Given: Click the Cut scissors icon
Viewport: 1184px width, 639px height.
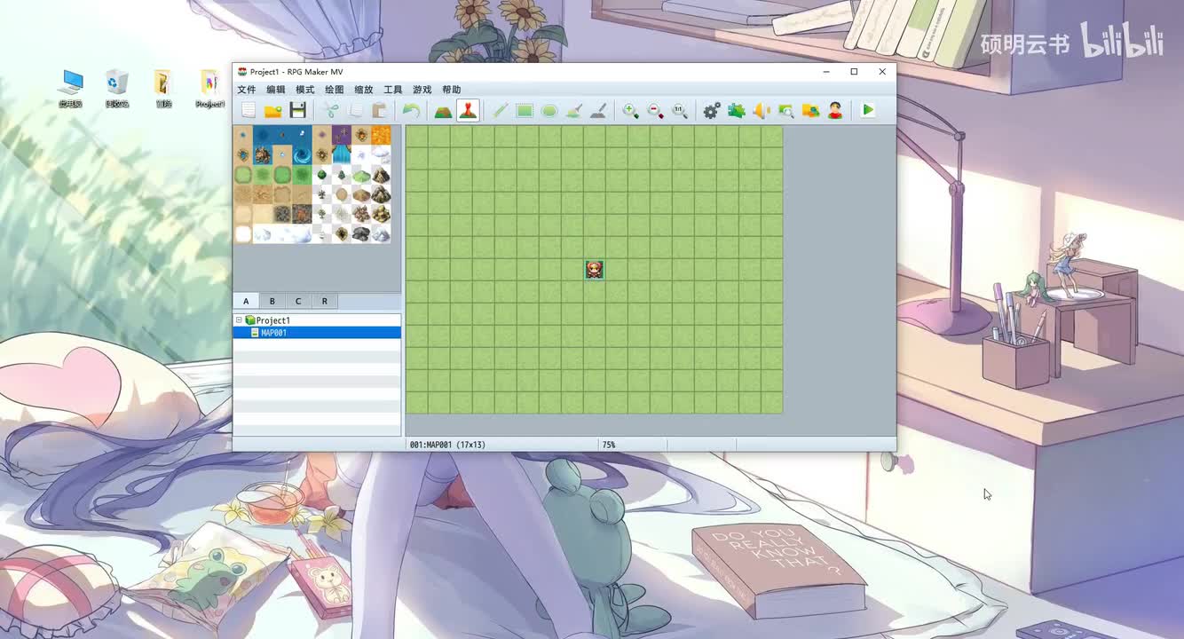Looking at the screenshot, I should (x=330, y=110).
